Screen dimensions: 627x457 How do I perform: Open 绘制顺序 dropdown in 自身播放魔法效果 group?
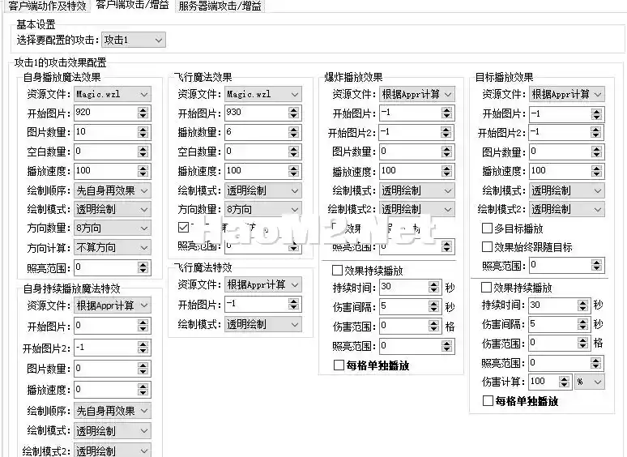tap(113, 190)
